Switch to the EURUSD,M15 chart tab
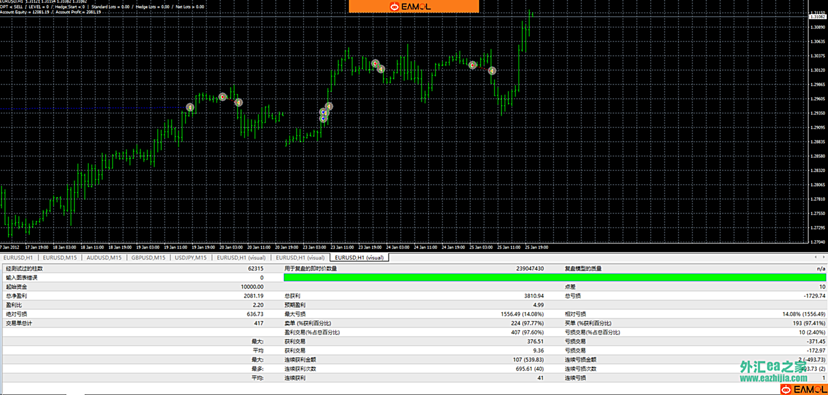 [x=59, y=257]
